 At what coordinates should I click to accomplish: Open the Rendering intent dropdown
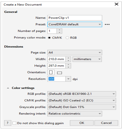[75, 114]
